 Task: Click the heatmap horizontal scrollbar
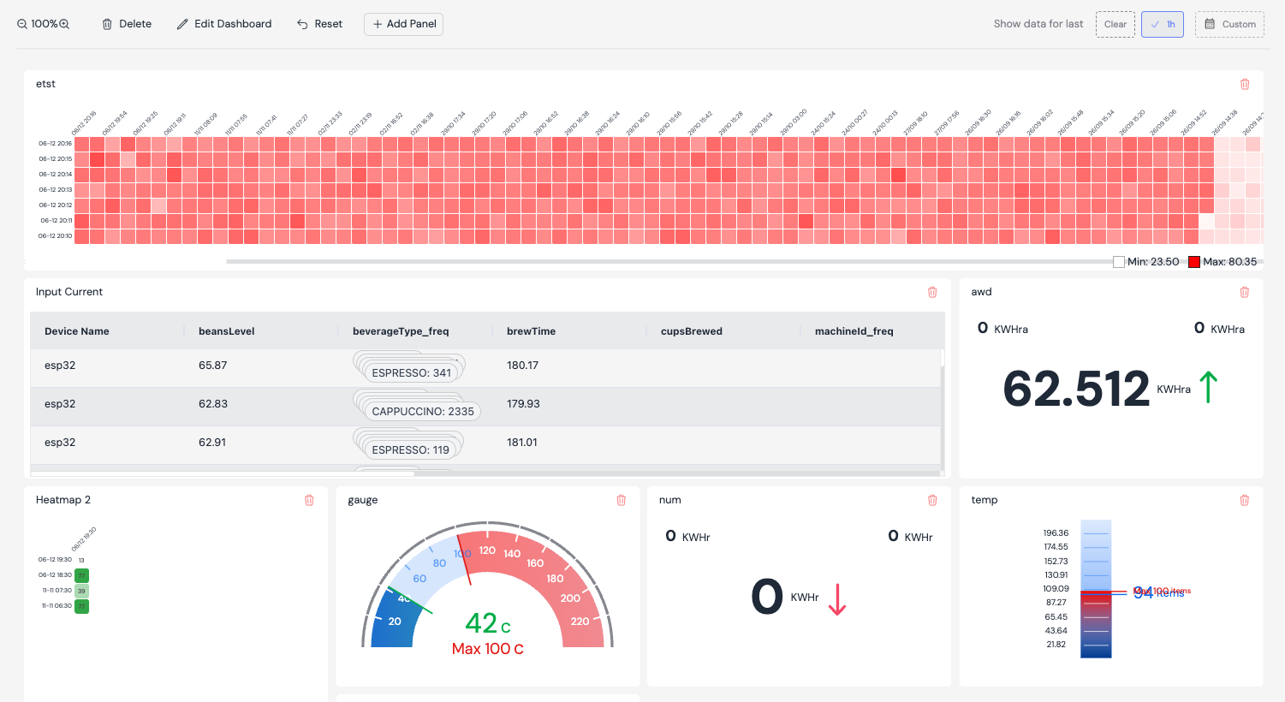tap(668, 261)
